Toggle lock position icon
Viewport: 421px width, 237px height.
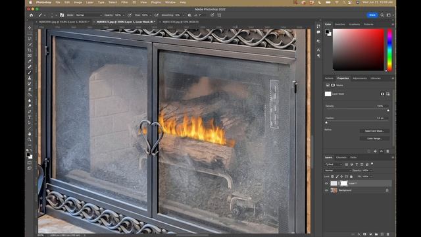(341, 176)
